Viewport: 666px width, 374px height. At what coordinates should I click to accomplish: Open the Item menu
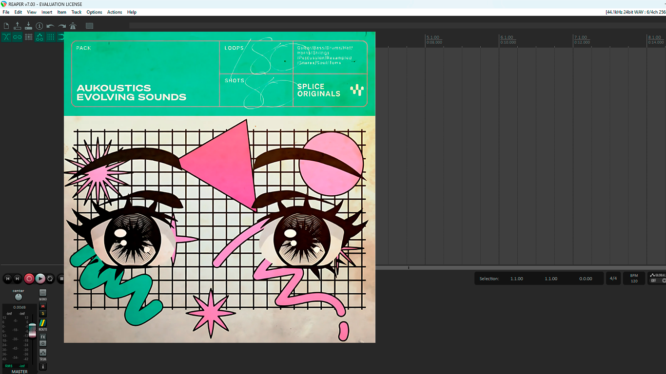[62, 12]
